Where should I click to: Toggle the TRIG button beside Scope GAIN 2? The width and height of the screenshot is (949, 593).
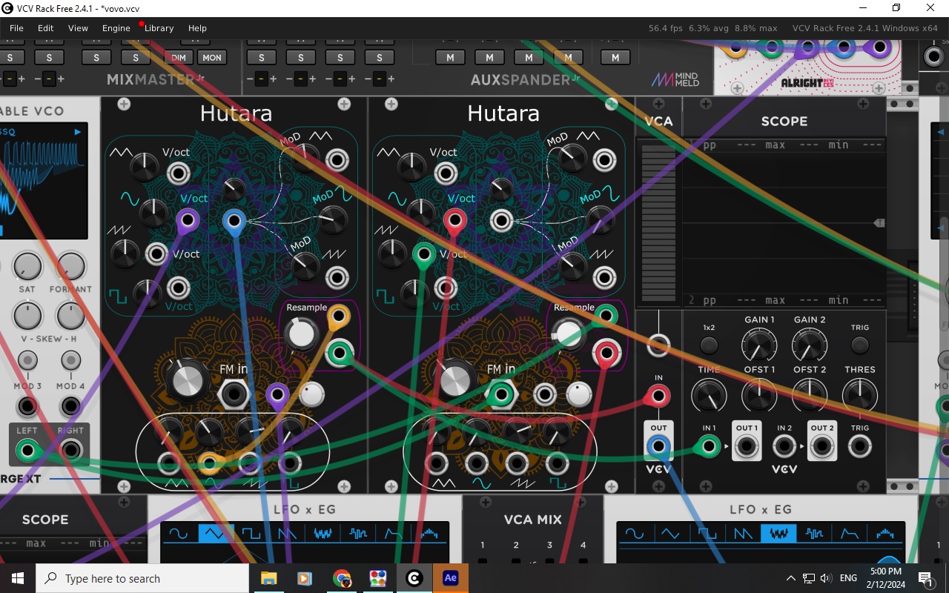(x=859, y=345)
